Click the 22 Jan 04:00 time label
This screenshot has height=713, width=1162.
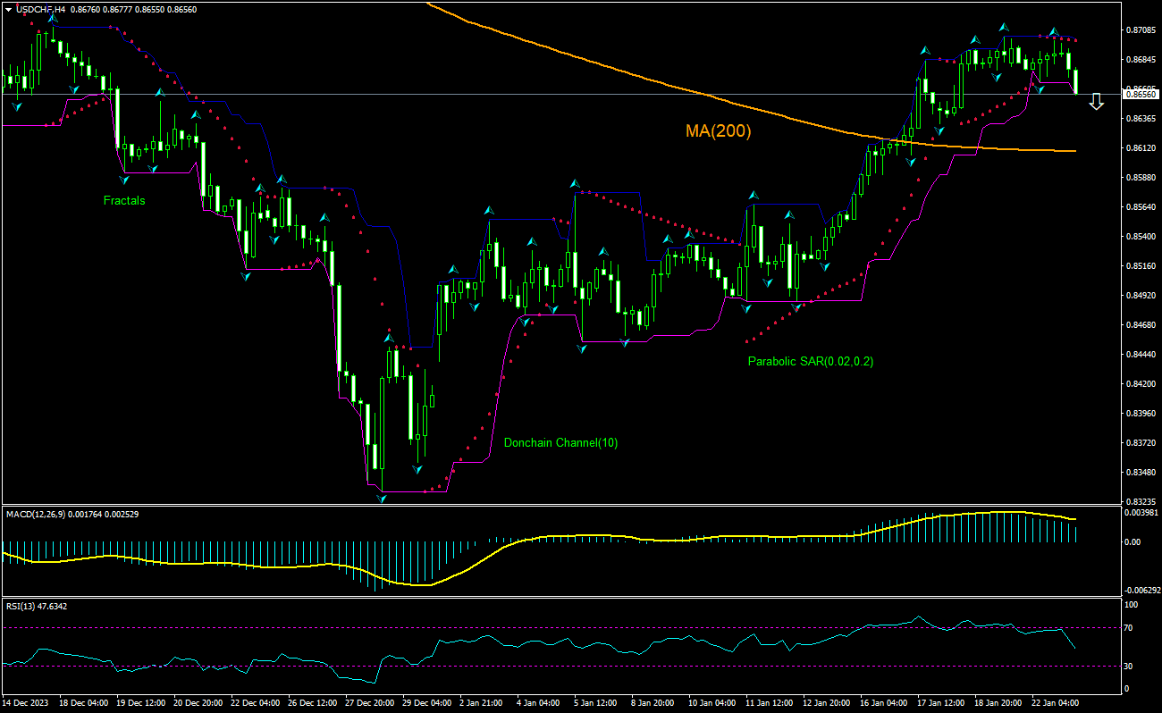pos(1055,702)
